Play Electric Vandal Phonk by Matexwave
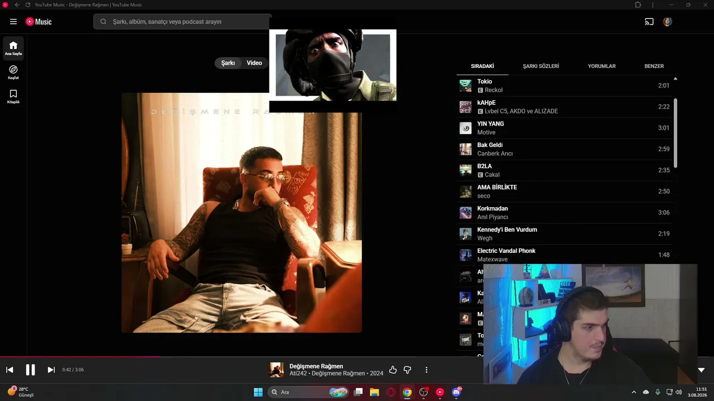 (564, 255)
